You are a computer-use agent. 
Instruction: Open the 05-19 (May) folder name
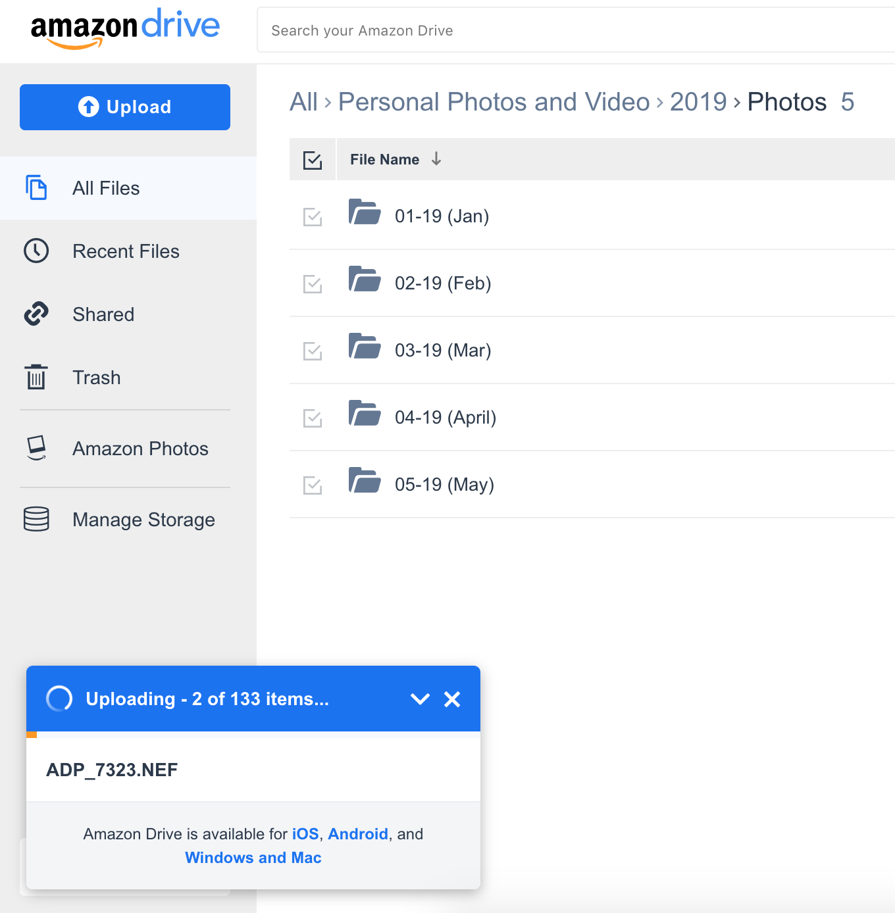pyautogui.click(x=444, y=485)
